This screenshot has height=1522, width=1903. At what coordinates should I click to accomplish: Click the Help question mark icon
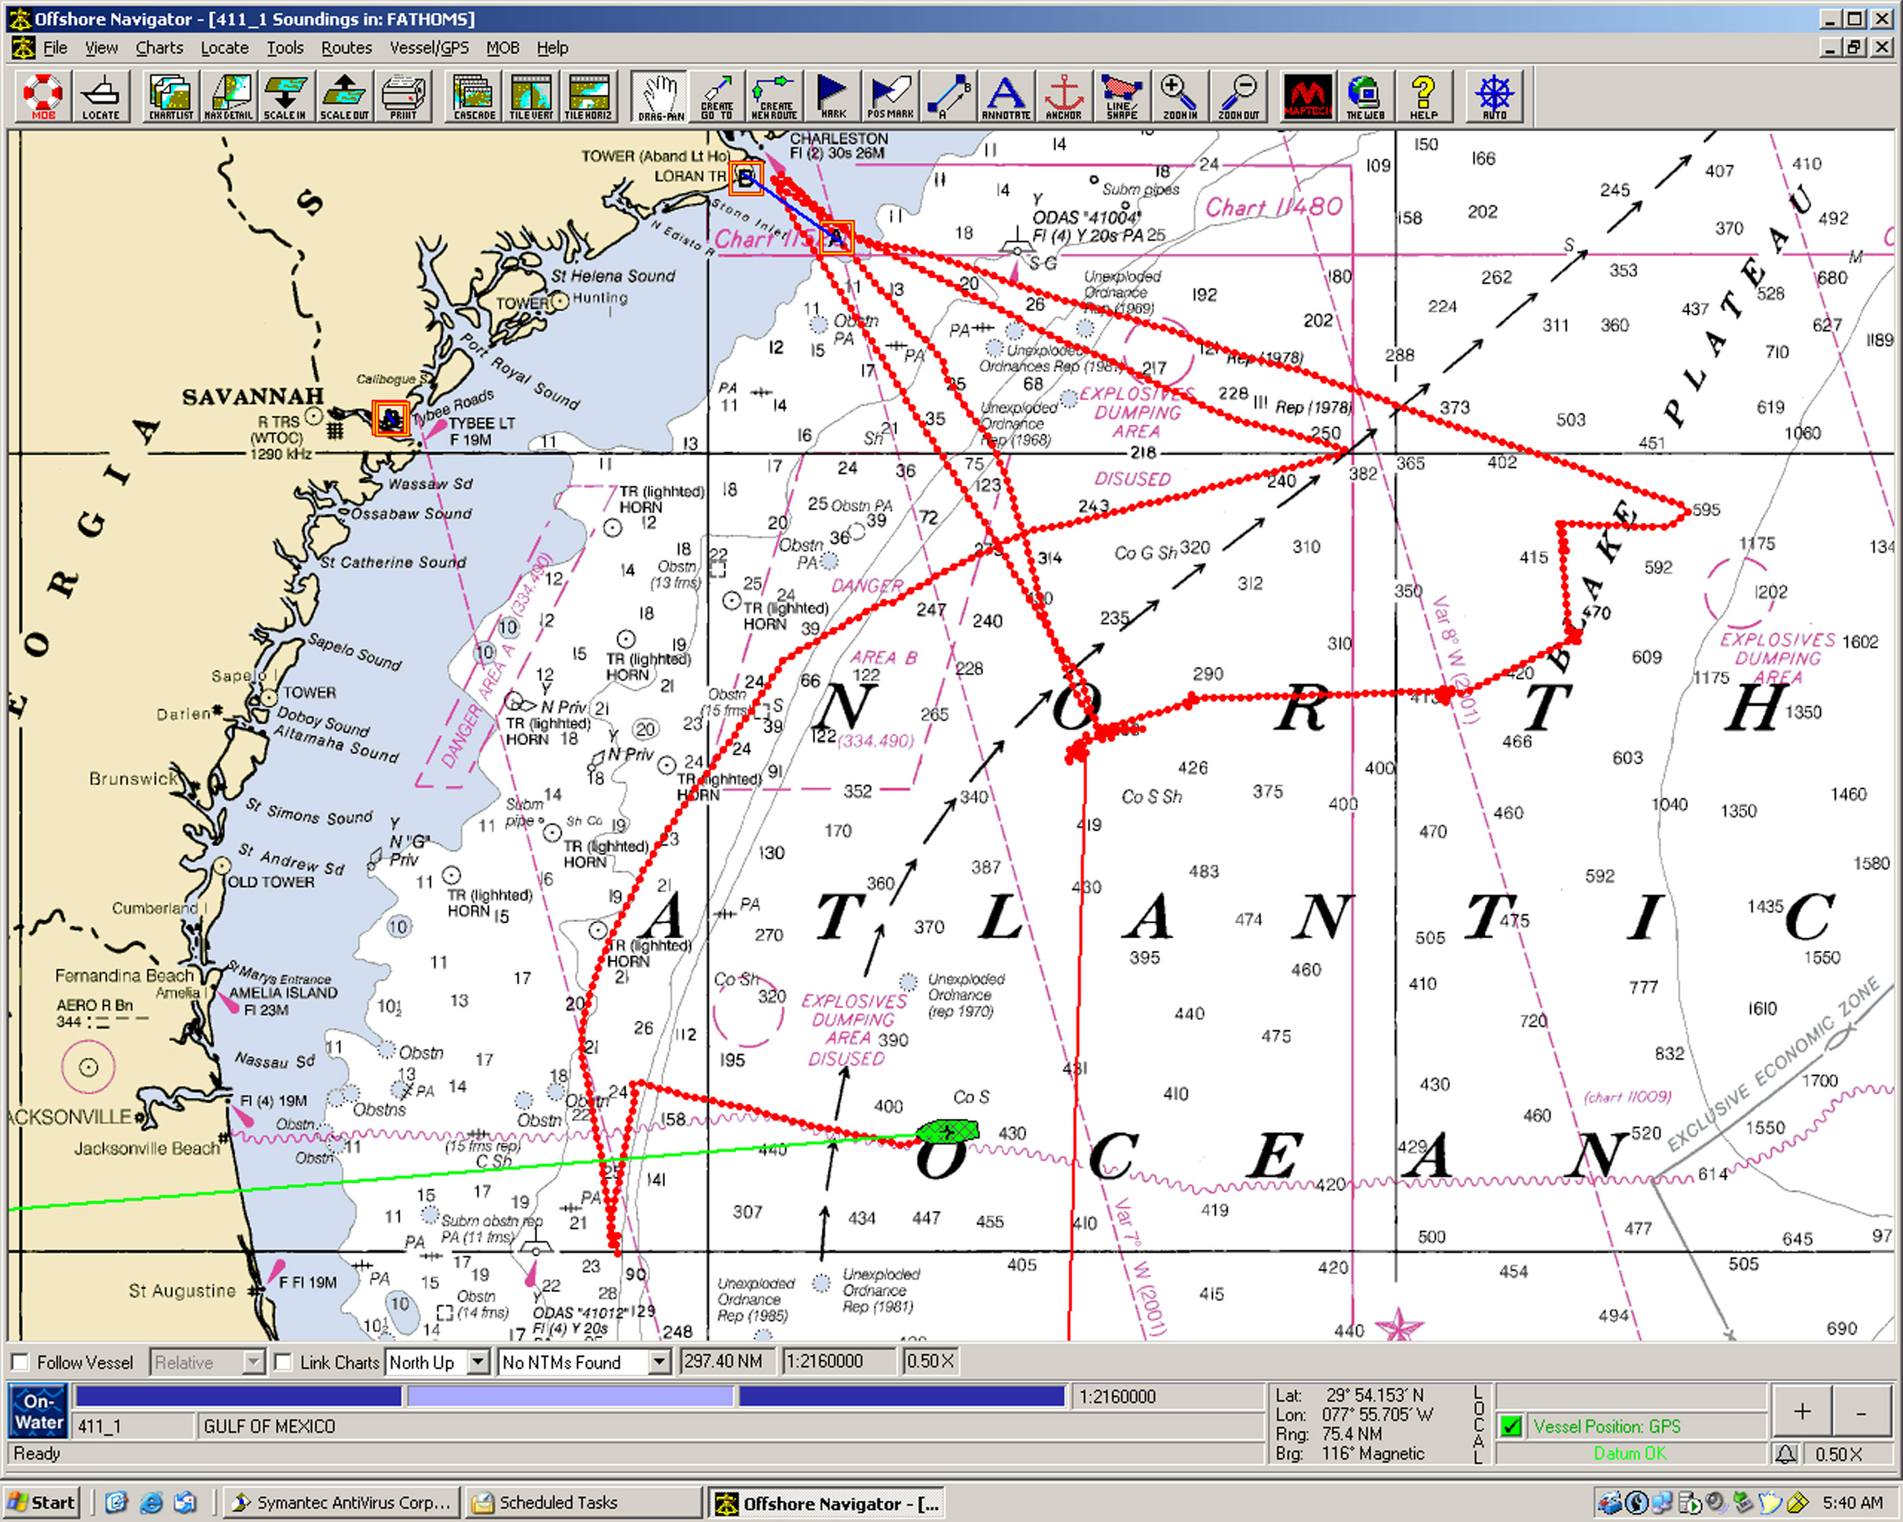(1423, 96)
